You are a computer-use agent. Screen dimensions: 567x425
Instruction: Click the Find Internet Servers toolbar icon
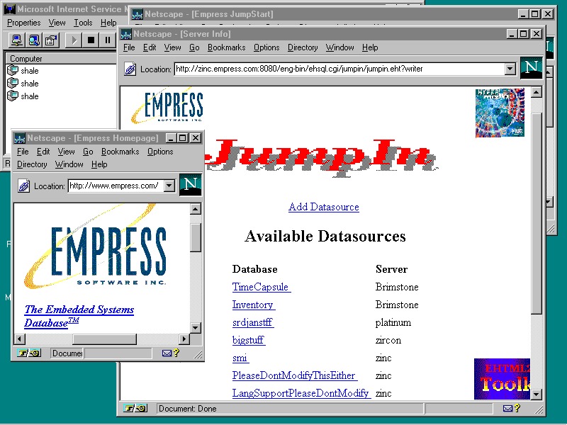coord(33,40)
